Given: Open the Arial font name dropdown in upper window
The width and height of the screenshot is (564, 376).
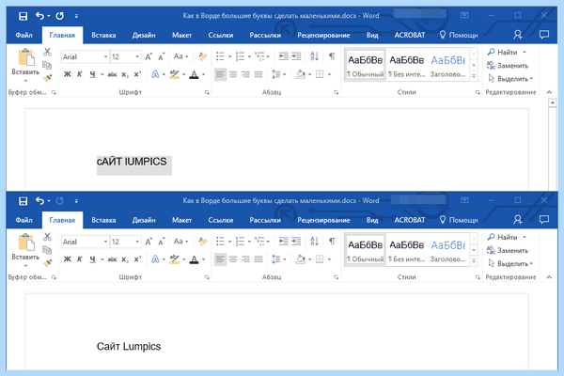Looking at the screenshot, I should [x=105, y=56].
